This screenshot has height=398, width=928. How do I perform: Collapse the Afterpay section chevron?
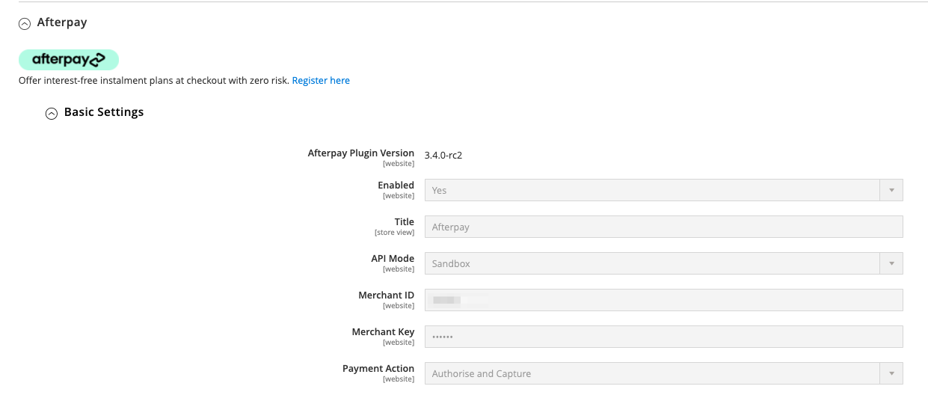25,23
